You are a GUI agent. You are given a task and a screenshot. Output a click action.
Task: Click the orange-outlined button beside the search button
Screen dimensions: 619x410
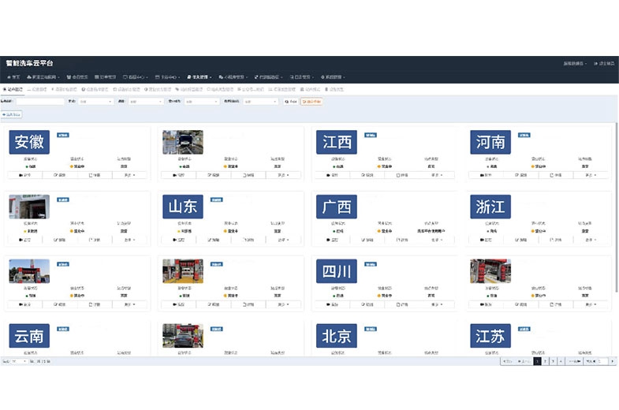[x=313, y=102]
